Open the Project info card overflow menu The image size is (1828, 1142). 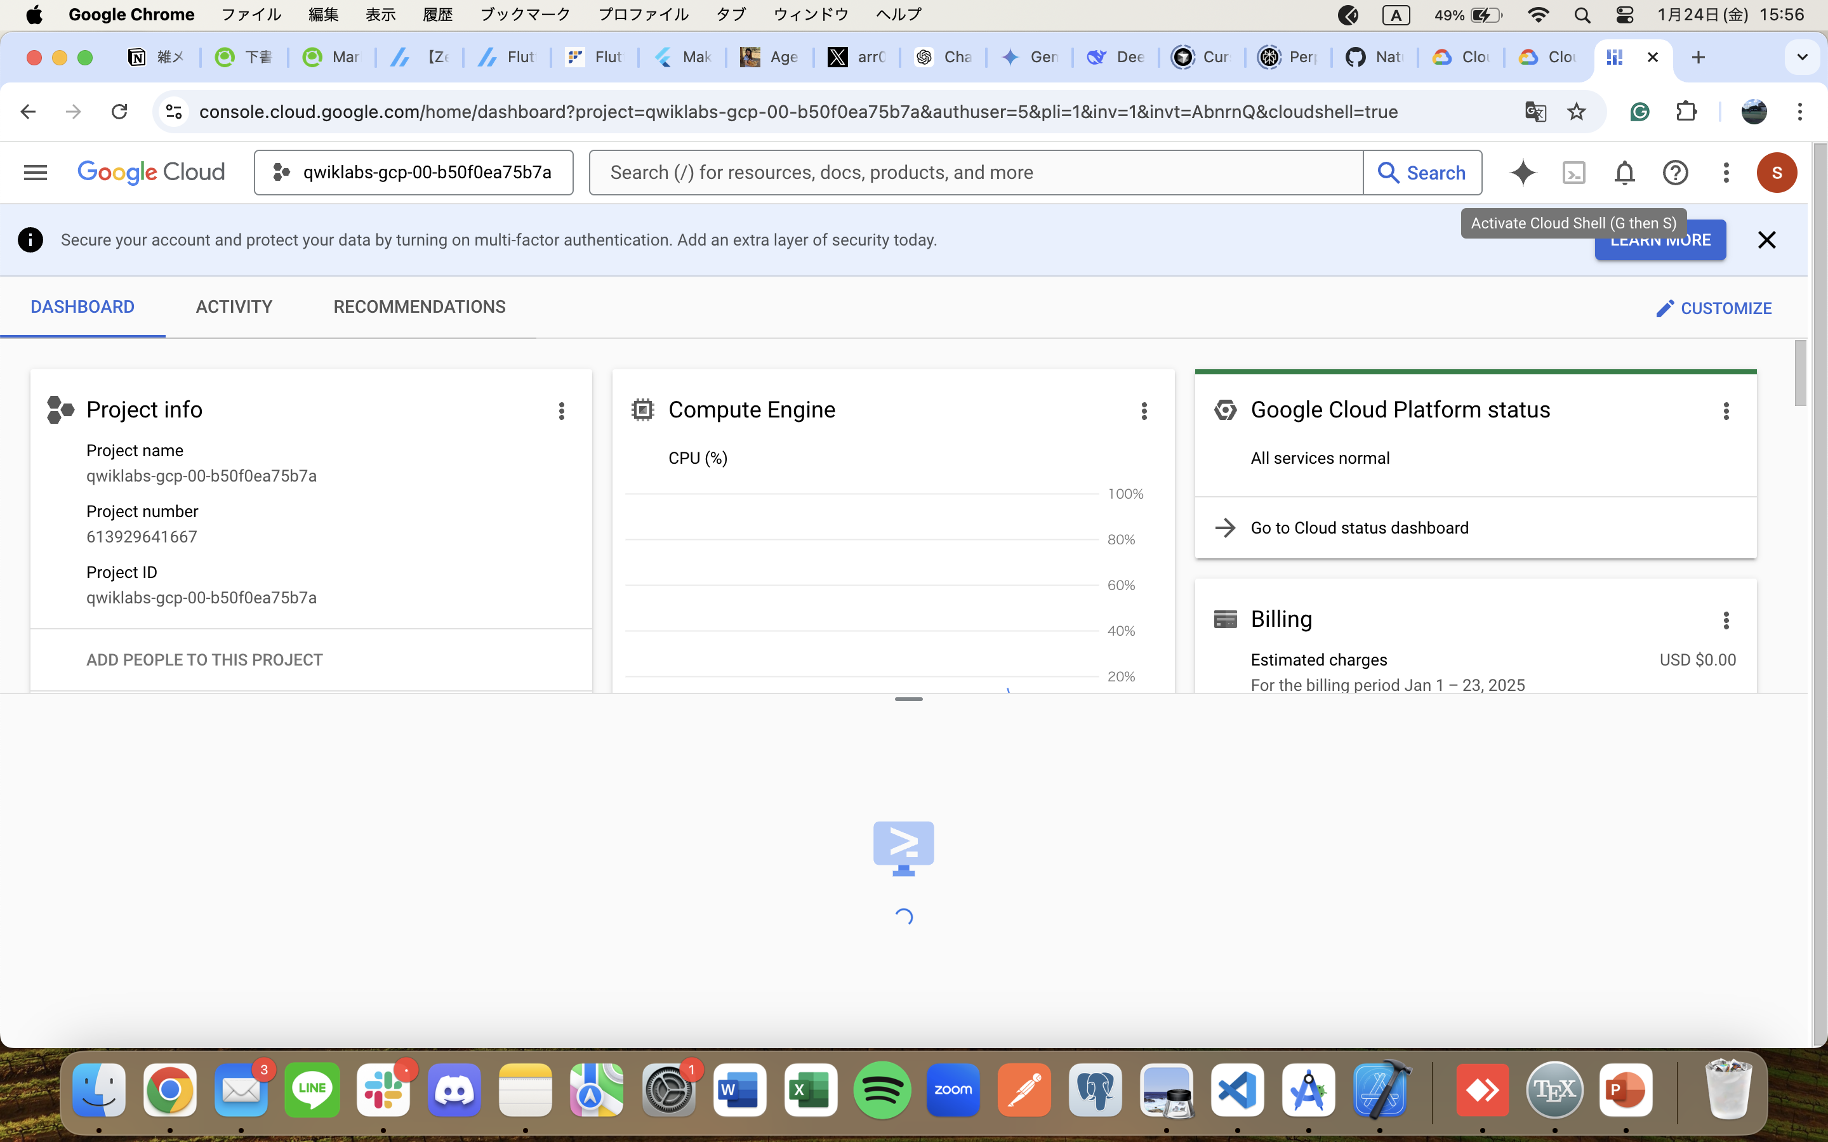tap(562, 411)
